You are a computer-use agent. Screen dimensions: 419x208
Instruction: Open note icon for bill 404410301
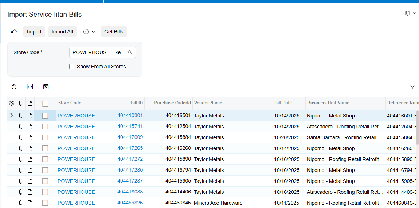(x=30, y=116)
